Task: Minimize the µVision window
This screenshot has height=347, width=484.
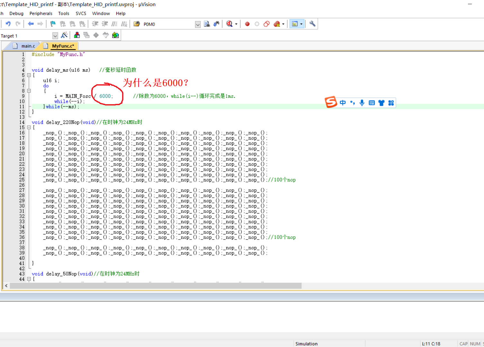Action: point(470,4)
